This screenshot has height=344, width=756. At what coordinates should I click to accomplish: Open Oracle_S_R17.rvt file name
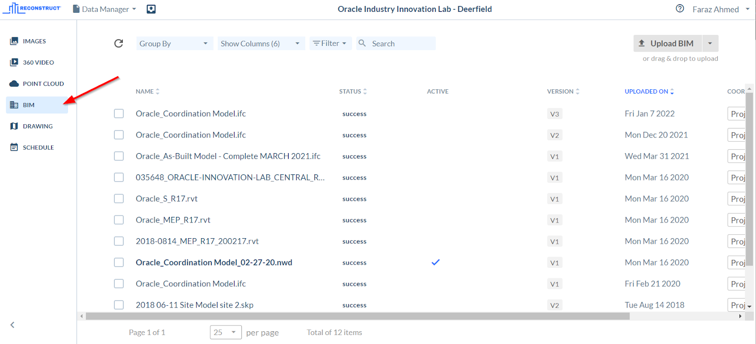(x=166, y=198)
